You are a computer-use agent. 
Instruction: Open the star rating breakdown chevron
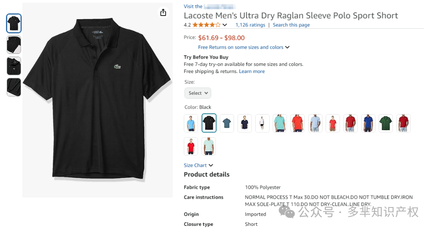(x=225, y=25)
